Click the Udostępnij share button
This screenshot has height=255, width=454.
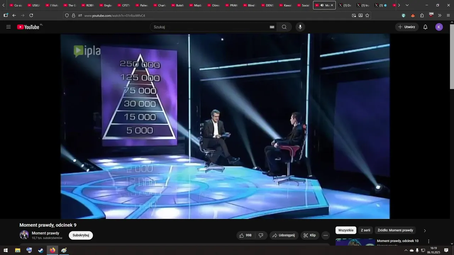tap(284, 235)
